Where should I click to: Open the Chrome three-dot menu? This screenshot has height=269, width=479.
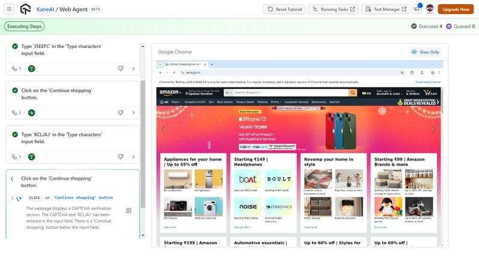(439, 72)
